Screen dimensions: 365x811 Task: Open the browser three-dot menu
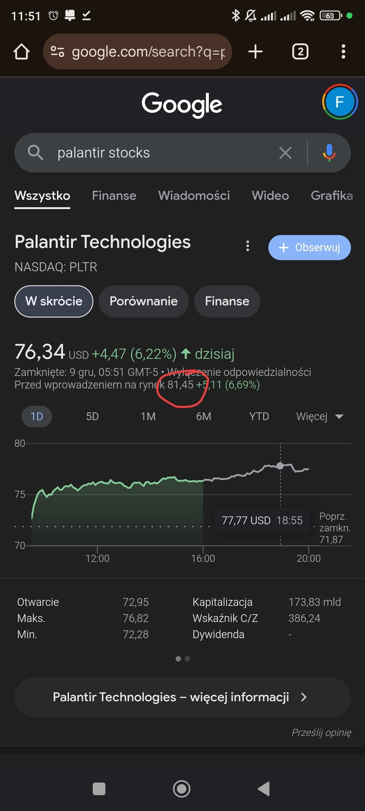[343, 52]
